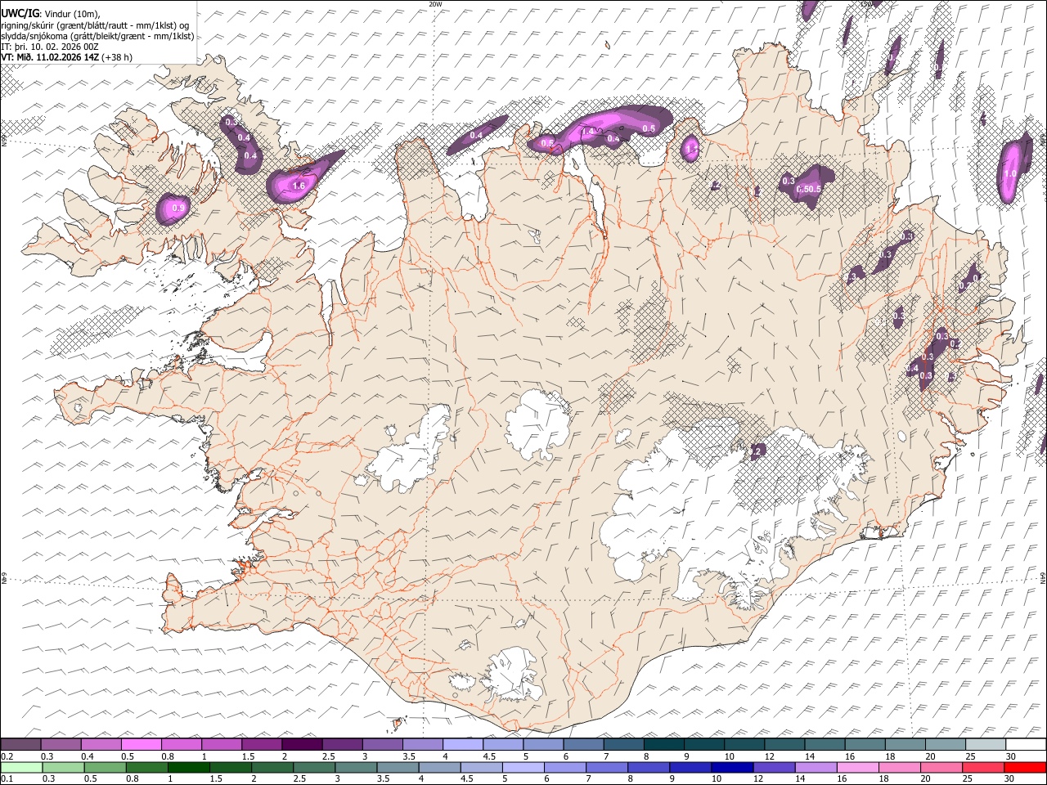Click the 'VT: Mið. 11.02.2026 14Z (+38 h)' line
Viewport: 1047px width, 785px height.
[66, 57]
